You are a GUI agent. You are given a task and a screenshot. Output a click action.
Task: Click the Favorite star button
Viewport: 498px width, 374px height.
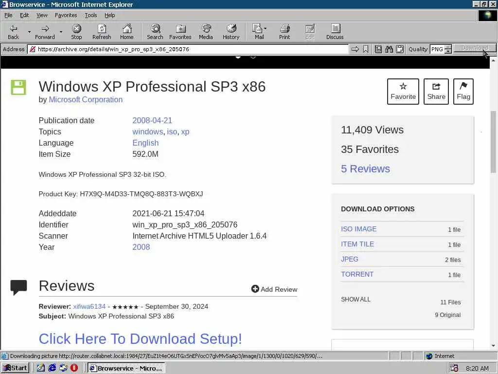click(x=403, y=91)
